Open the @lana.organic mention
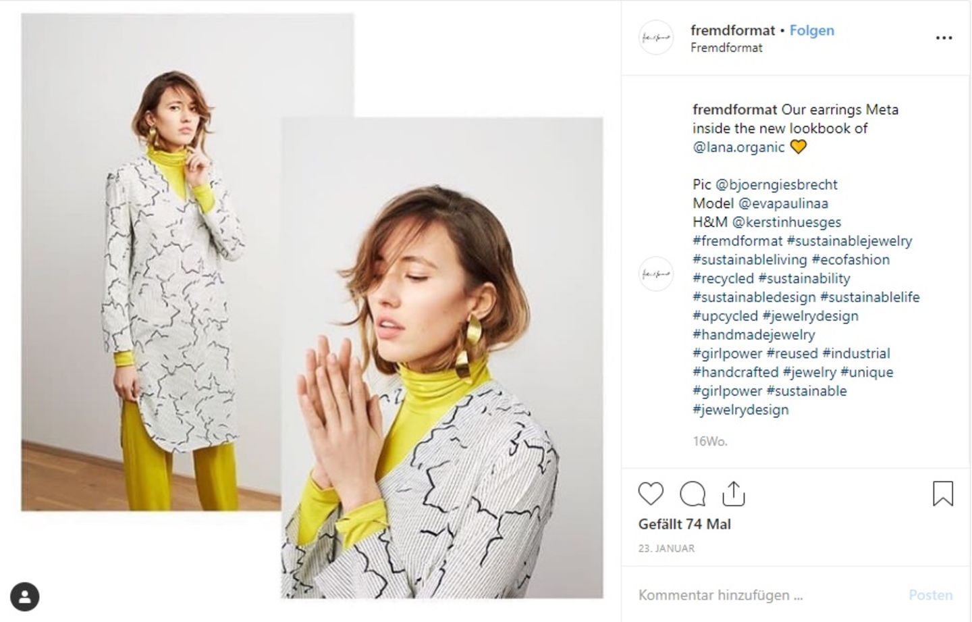Screen dimensions: 972x622 pos(738,147)
